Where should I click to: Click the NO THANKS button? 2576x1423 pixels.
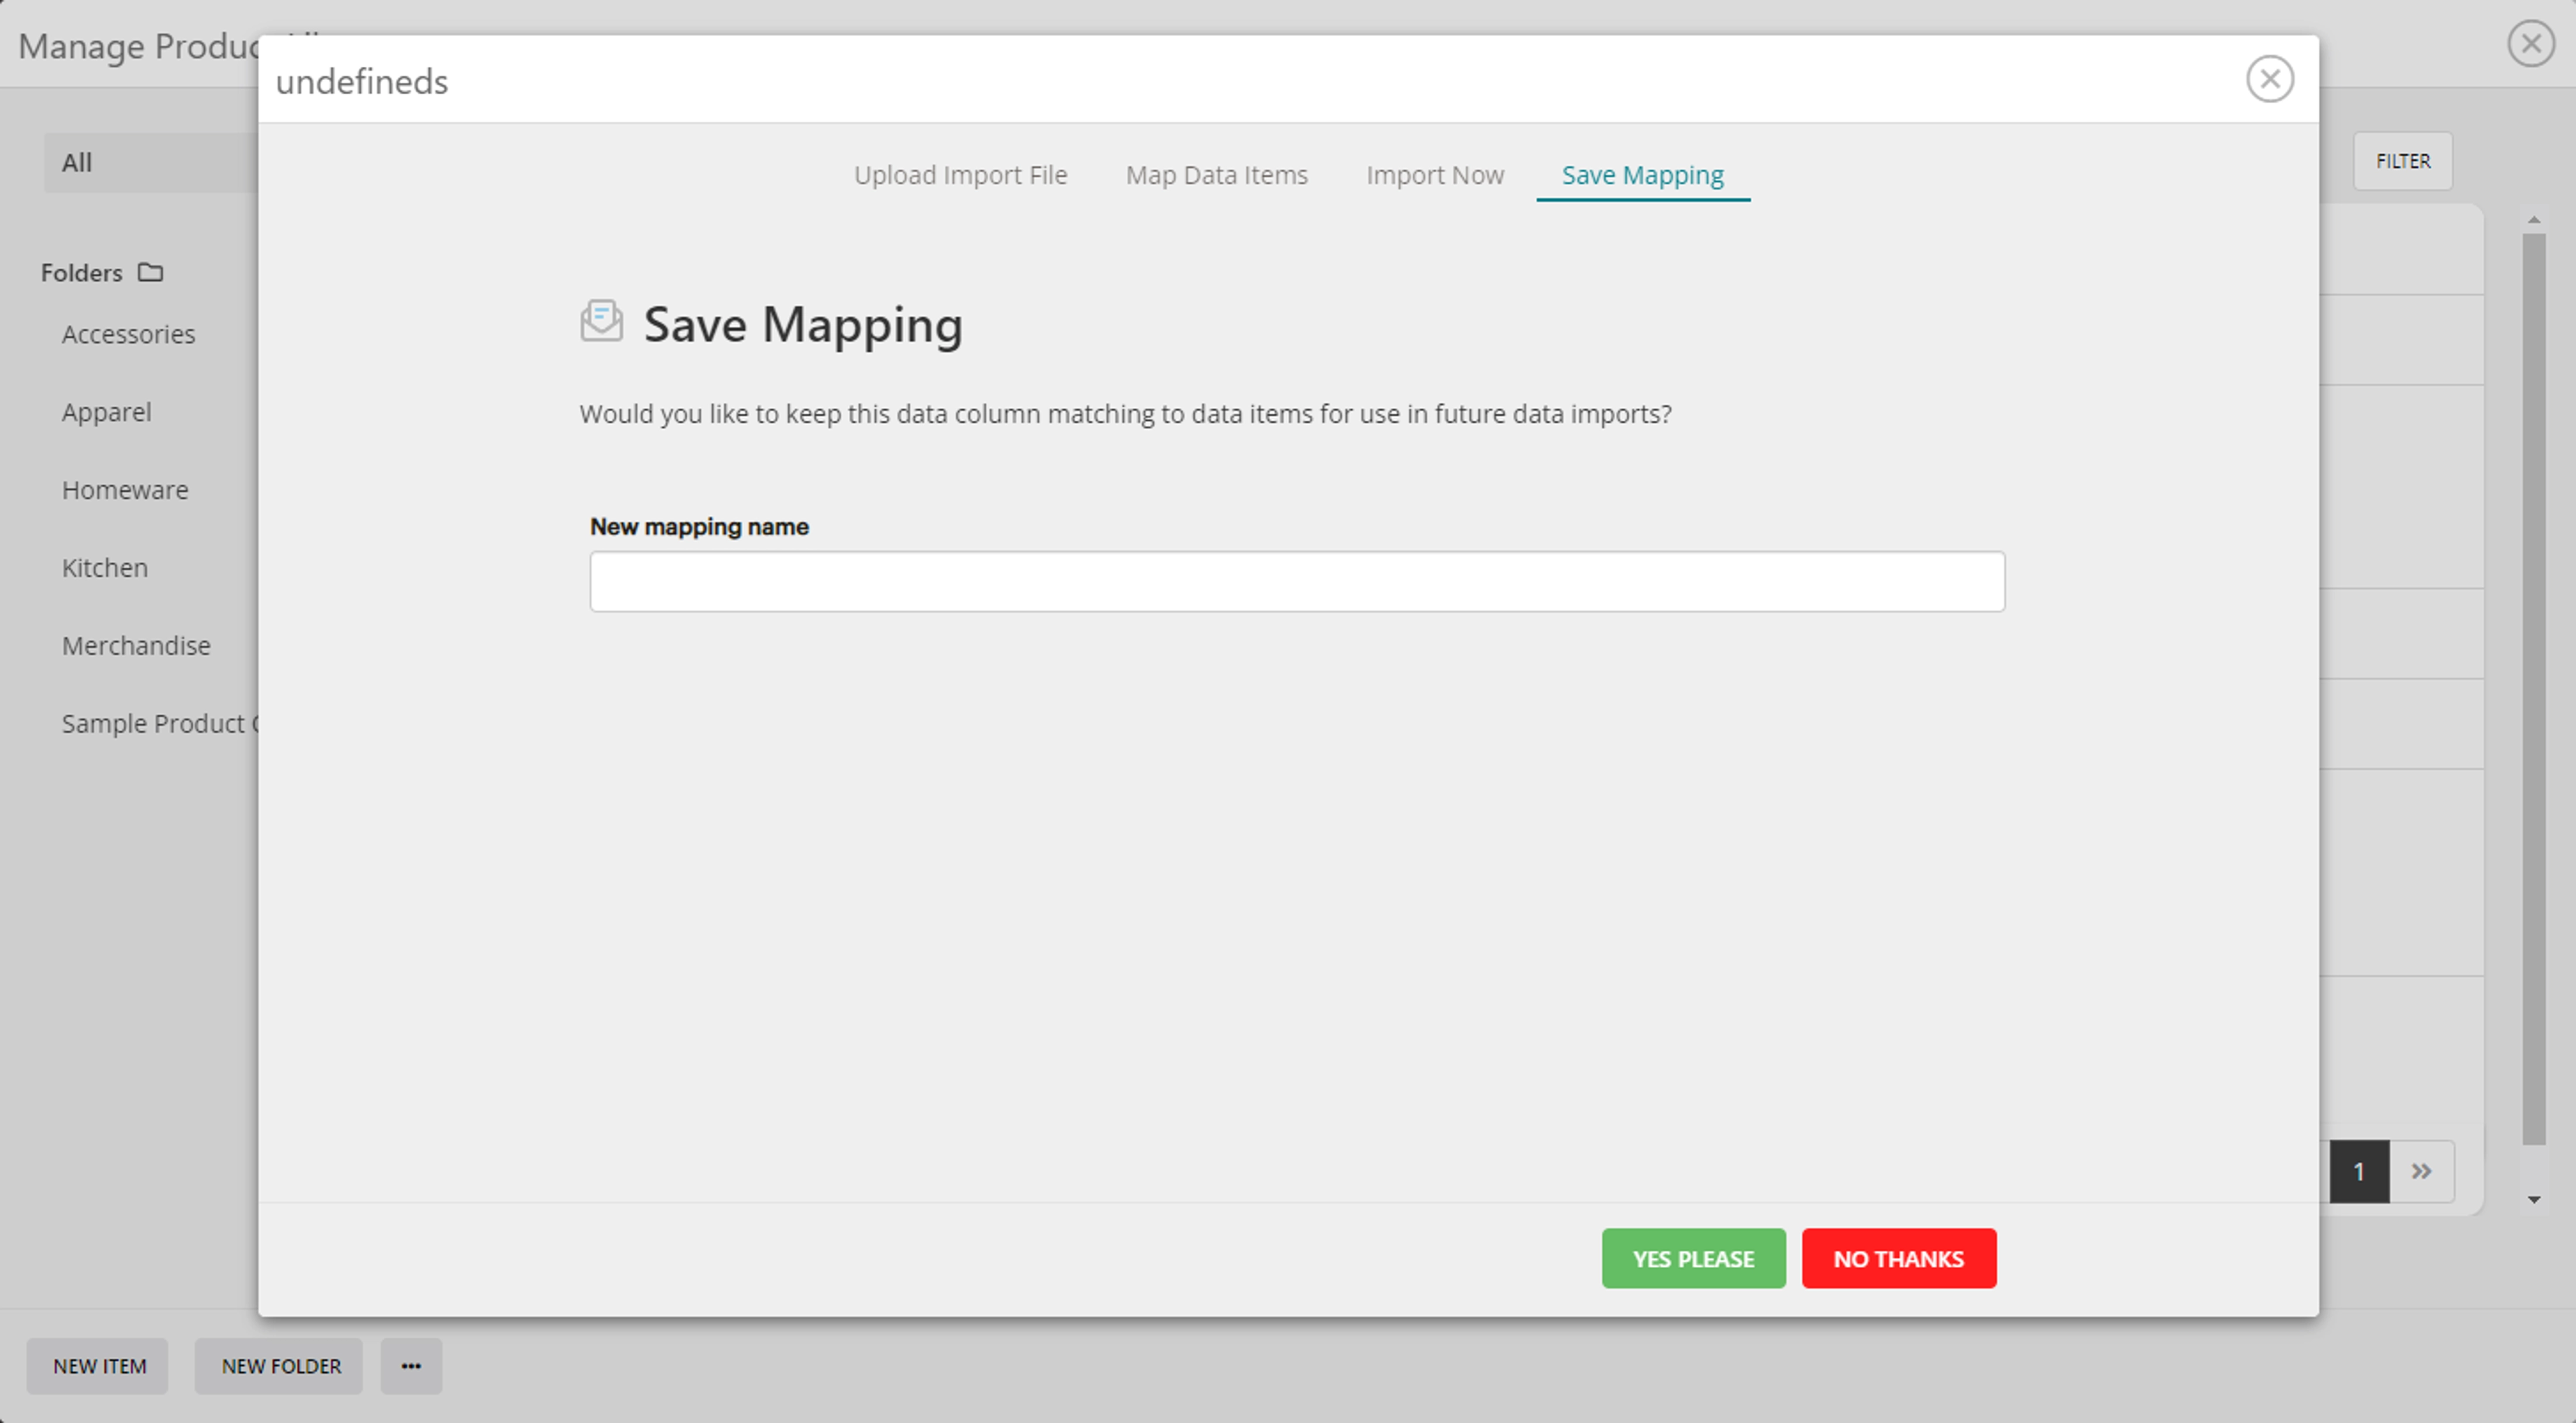pos(1899,1258)
